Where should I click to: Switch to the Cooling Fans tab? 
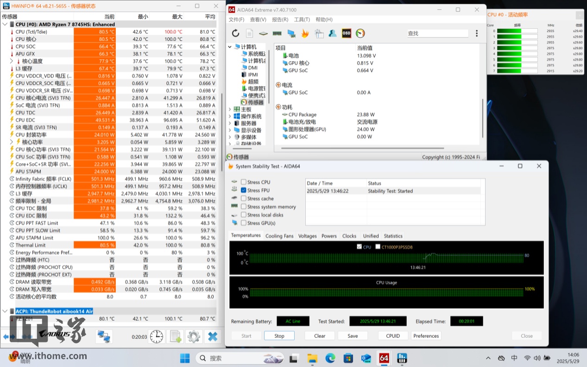pyautogui.click(x=279, y=236)
